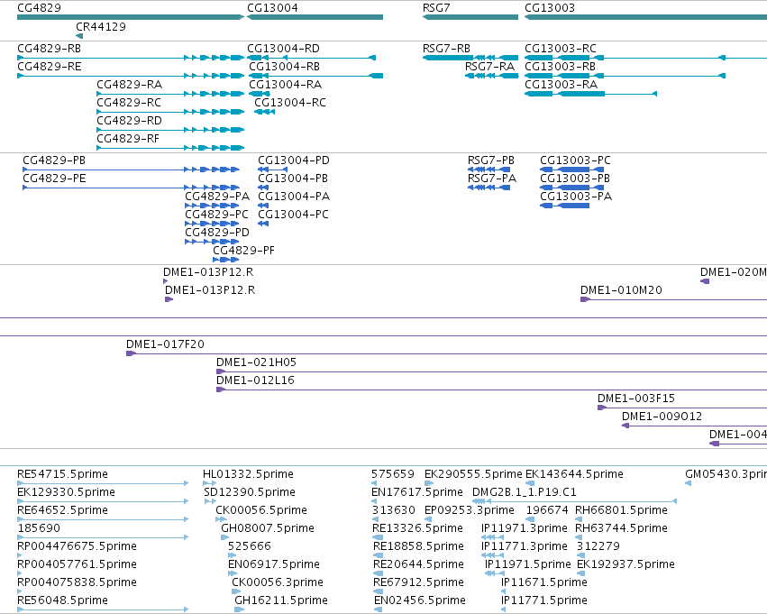Click the RE67912.5prime EST label

tap(418, 583)
